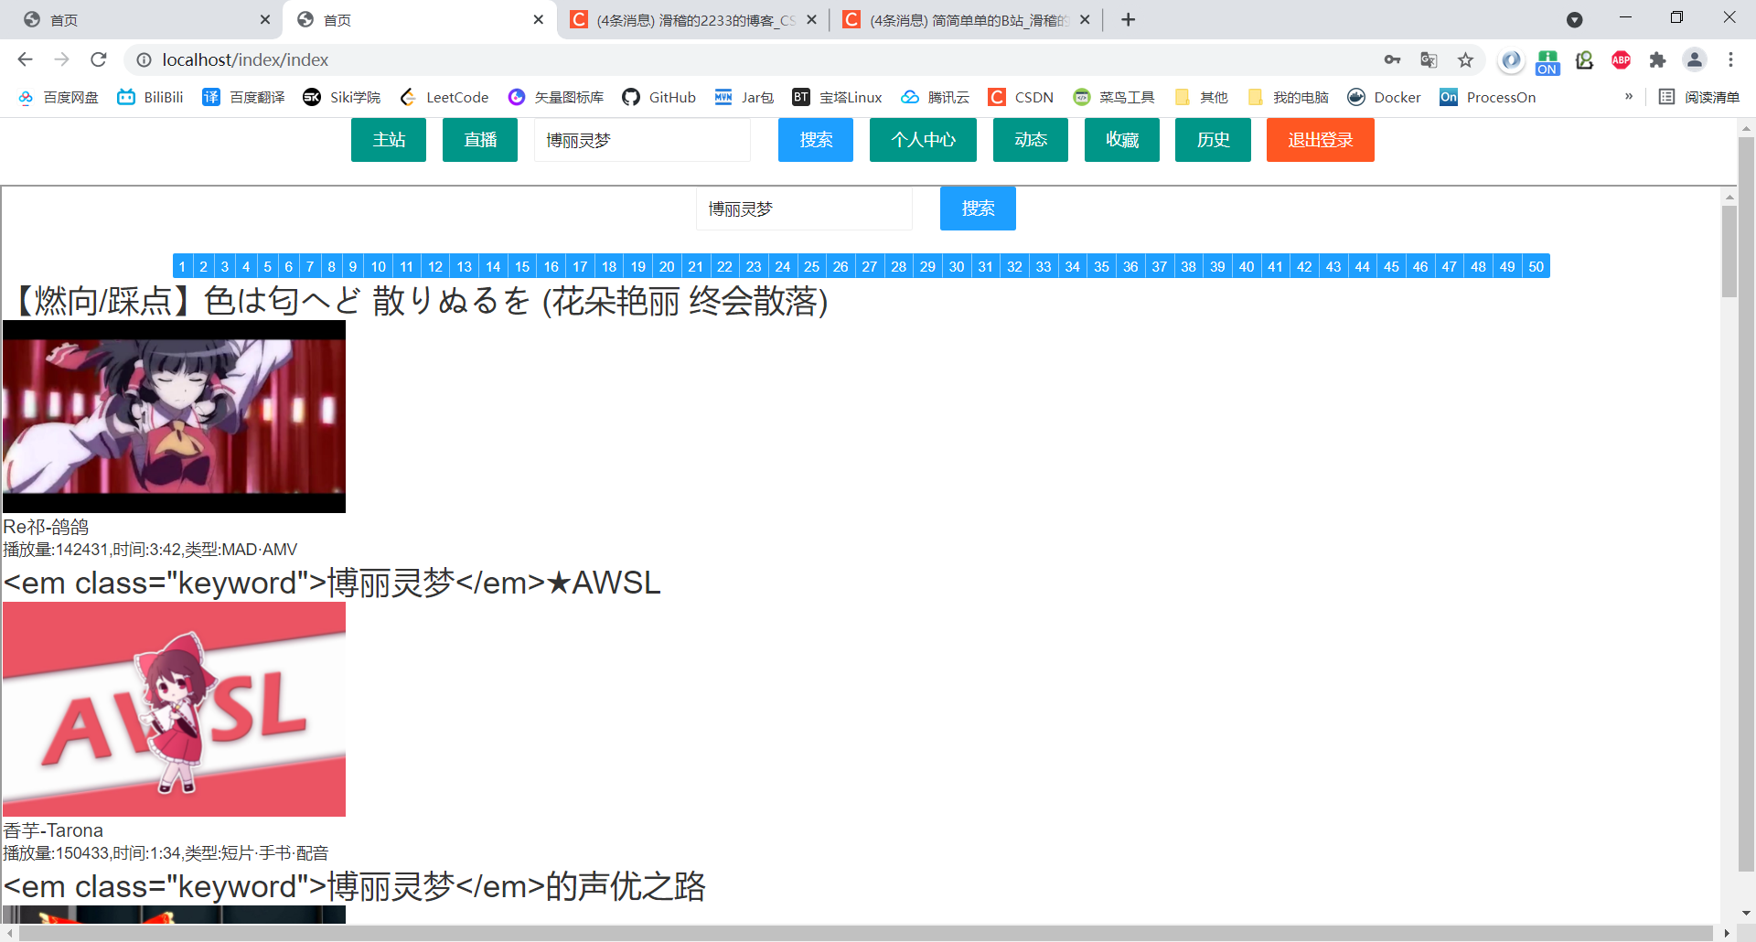1756x942 pixels.
Task: Open the Chrome profile avatar icon
Action: 1695,59
